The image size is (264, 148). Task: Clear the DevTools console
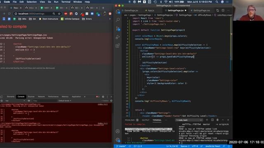2,101
